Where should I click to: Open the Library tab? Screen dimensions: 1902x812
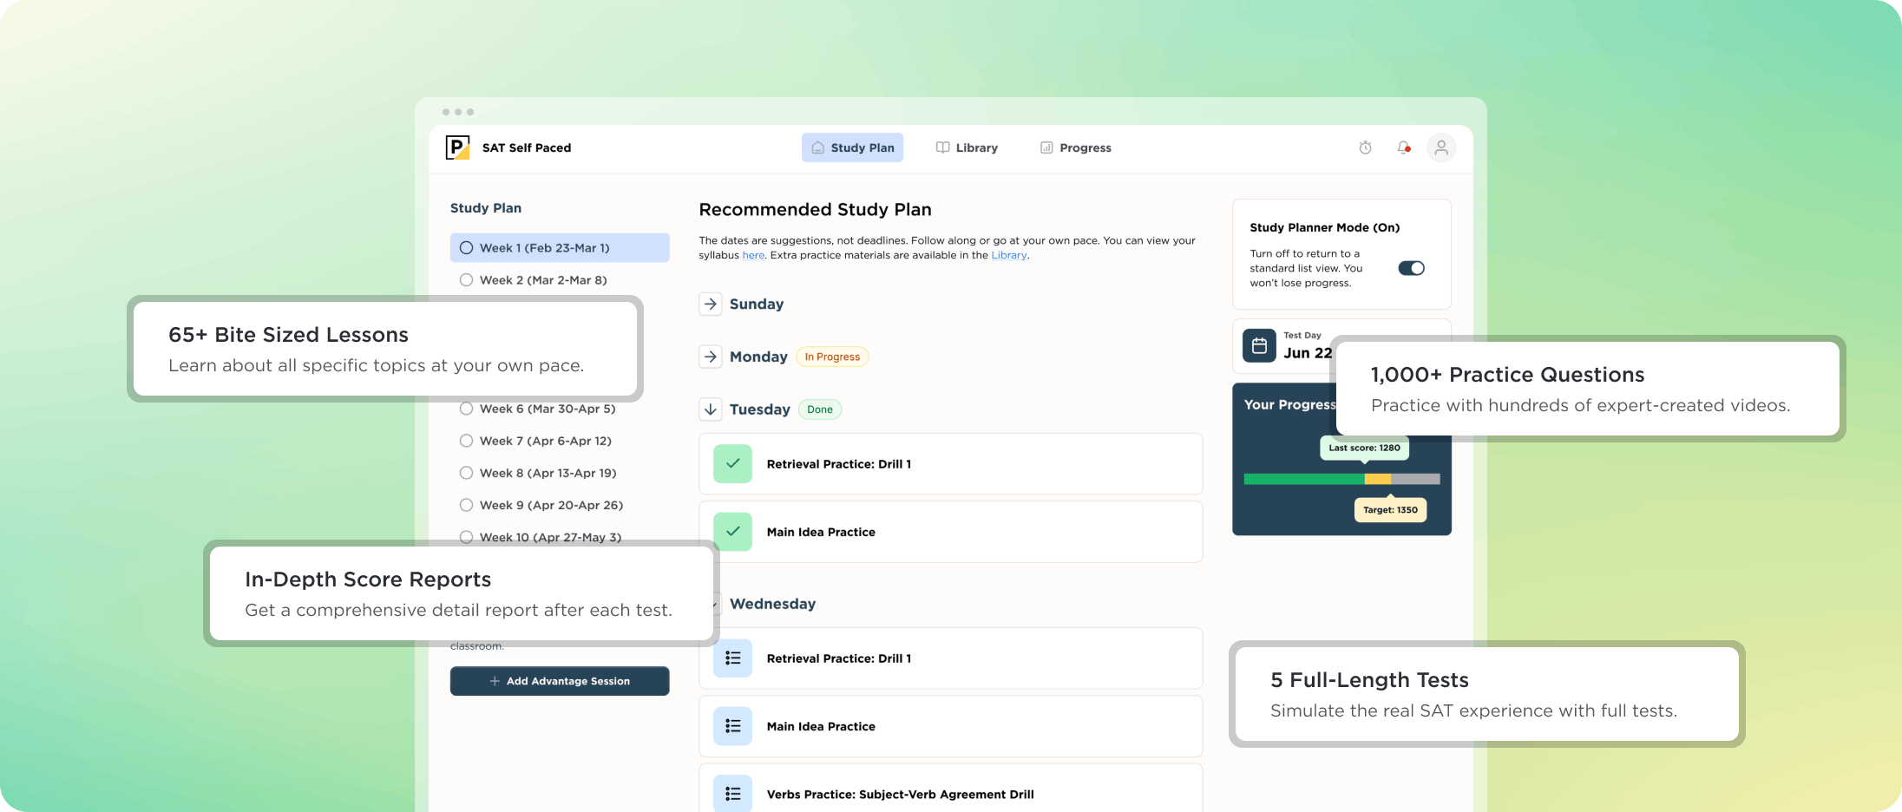(967, 147)
